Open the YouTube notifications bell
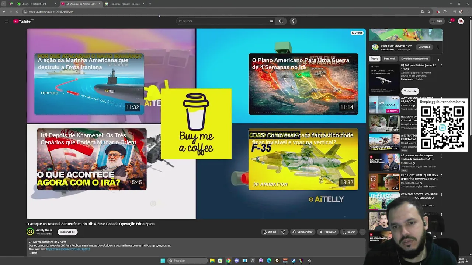Screen dimensions: 472x265 click(450, 21)
